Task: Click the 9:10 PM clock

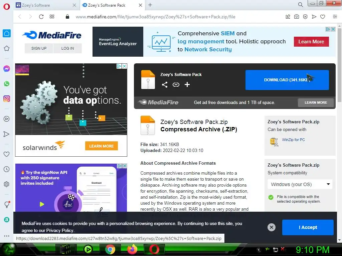Action: click(x=313, y=250)
